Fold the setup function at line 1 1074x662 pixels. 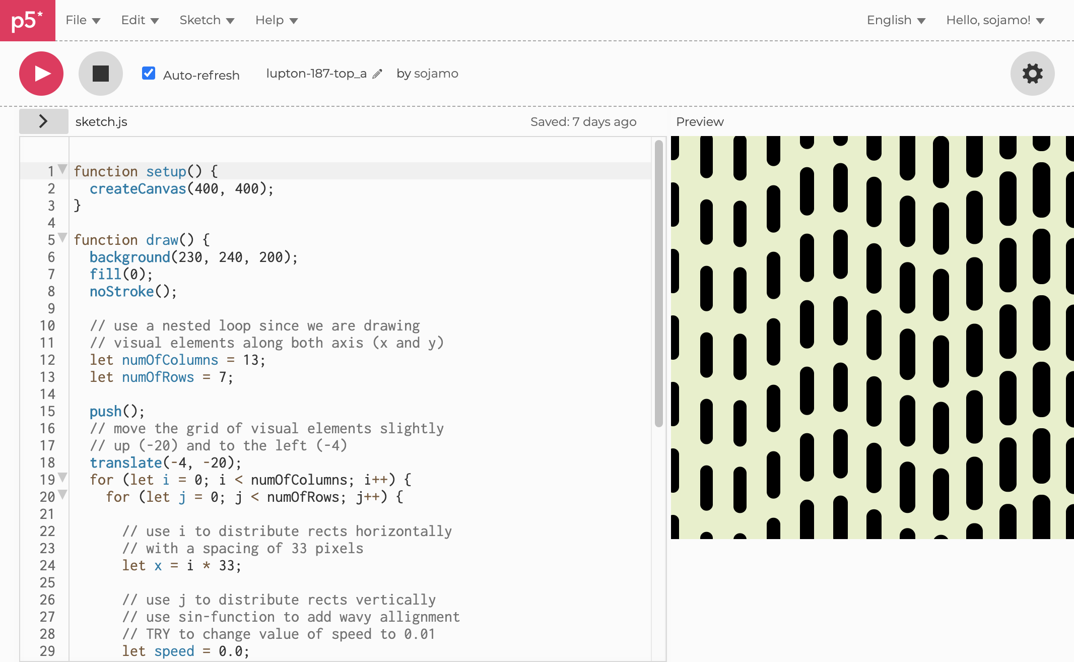tap(62, 169)
